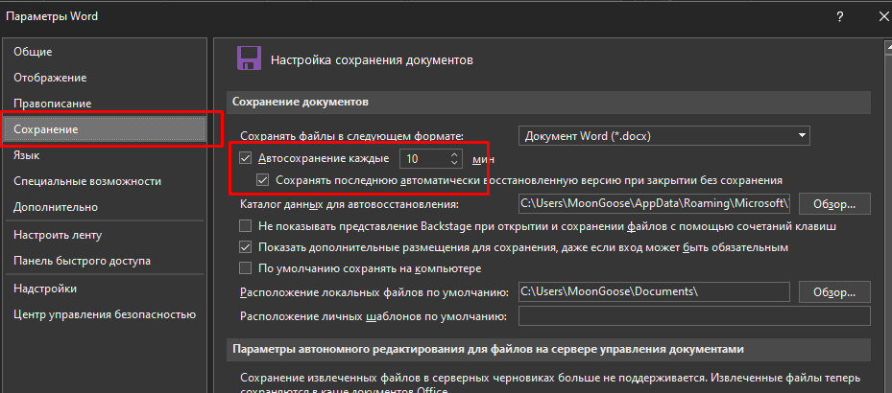This screenshot has width=892, height=393.
Task: Click the Расположение локальных файлов path field
Action: coord(655,292)
